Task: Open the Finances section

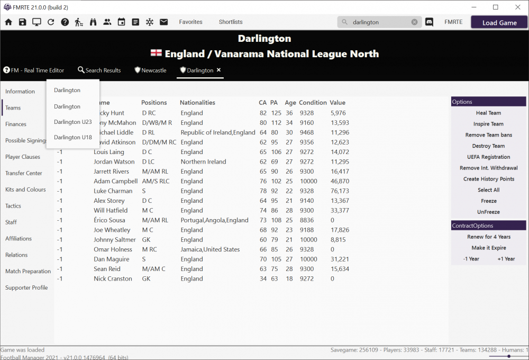Action: (15, 124)
